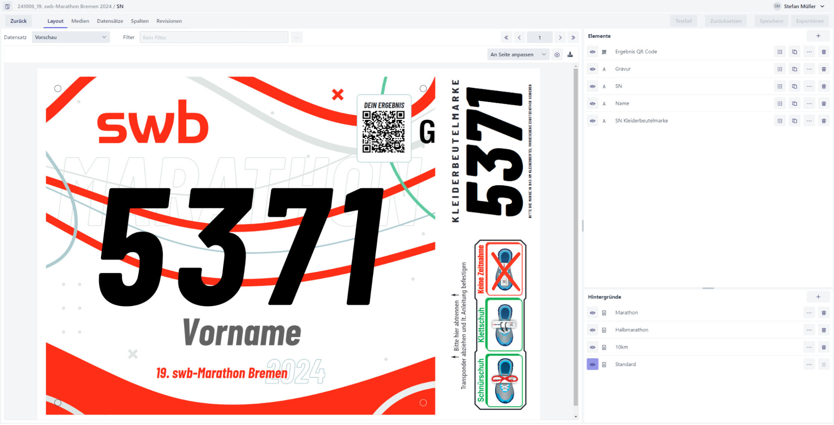
Task: Click the Exportieren button
Action: point(809,21)
